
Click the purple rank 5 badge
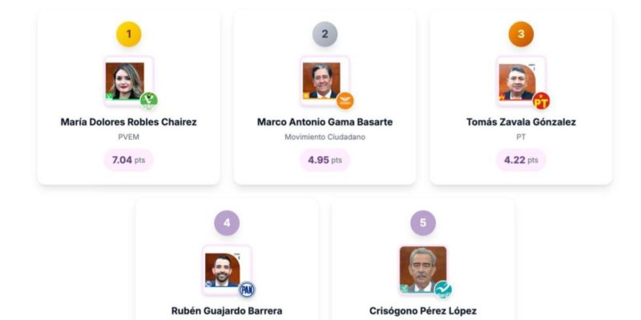pyautogui.click(x=423, y=223)
